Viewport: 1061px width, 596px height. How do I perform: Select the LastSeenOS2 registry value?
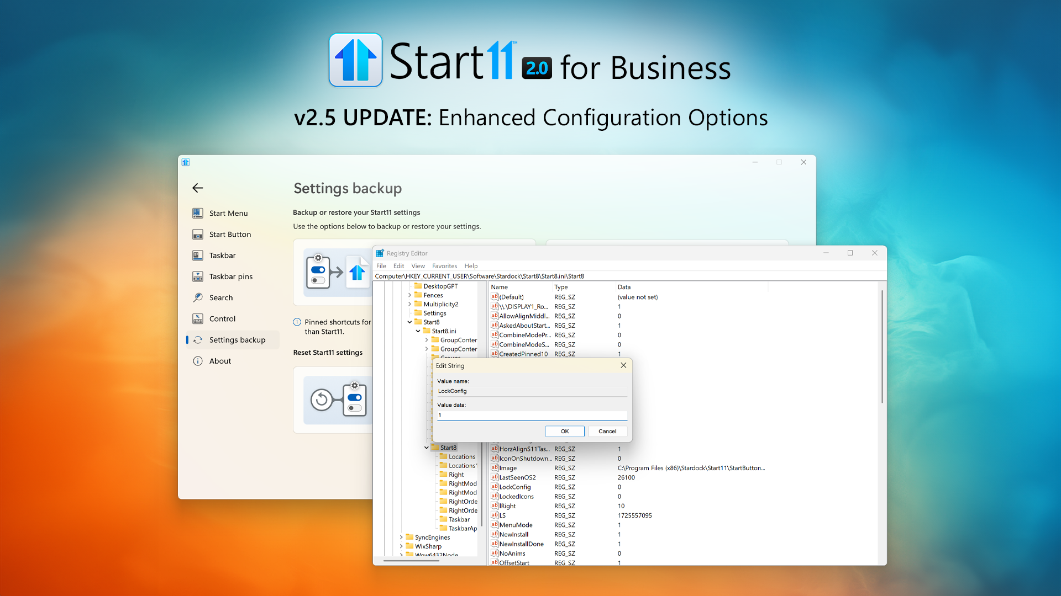pyautogui.click(x=517, y=478)
